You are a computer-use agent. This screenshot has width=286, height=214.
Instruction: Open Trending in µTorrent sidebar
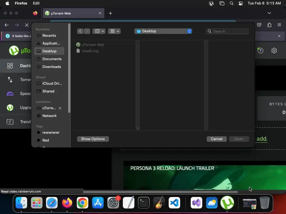click(x=16, y=121)
